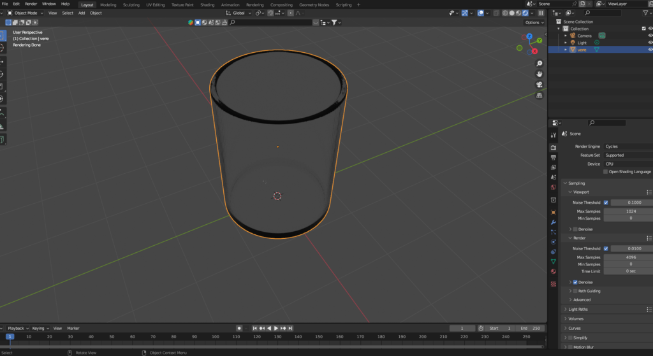Enable the Open Shading Language checkbox
Image resolution: width=653 pixels, height=356 pixels.
606,172
